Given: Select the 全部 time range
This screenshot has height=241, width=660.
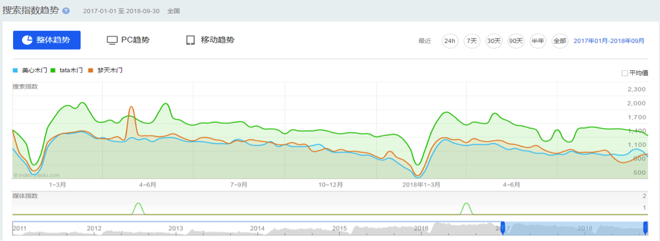Looking at the screenshot, I should click(x=559, y=41).
